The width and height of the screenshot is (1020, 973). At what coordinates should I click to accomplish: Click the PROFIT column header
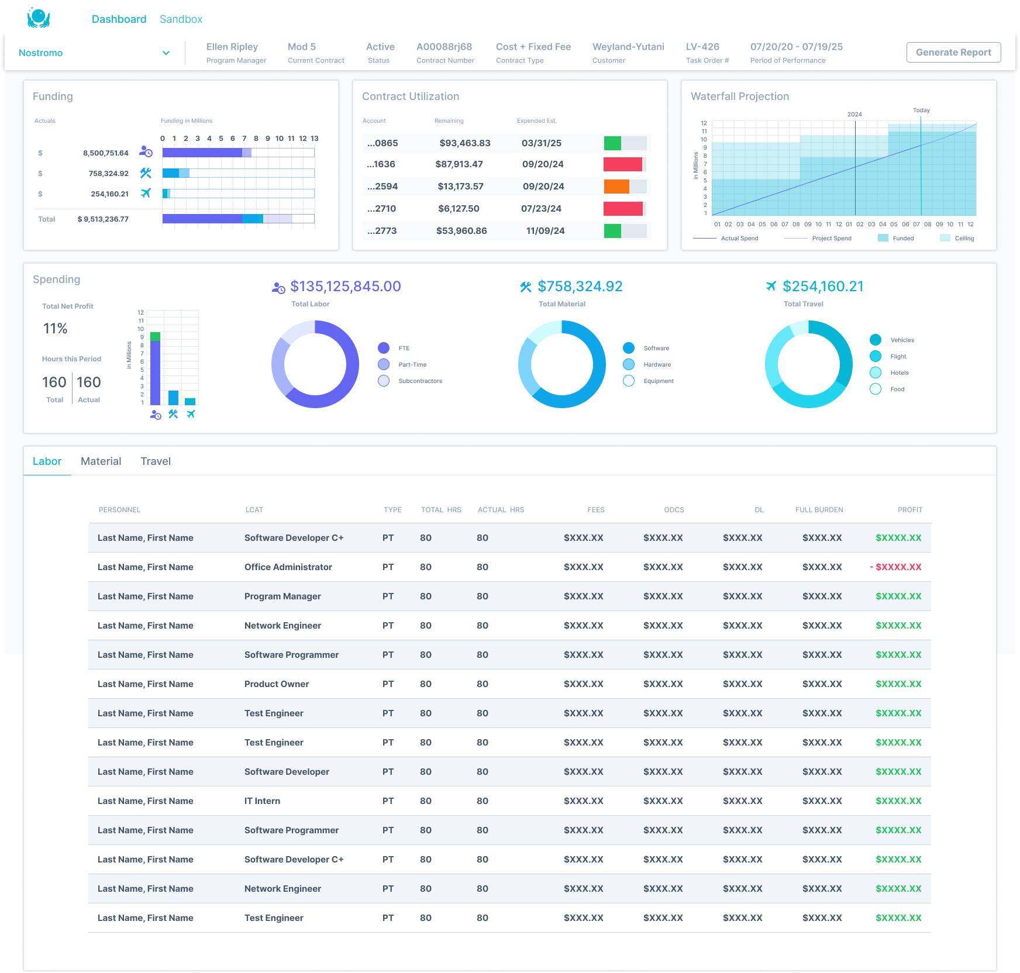point(910,510)
